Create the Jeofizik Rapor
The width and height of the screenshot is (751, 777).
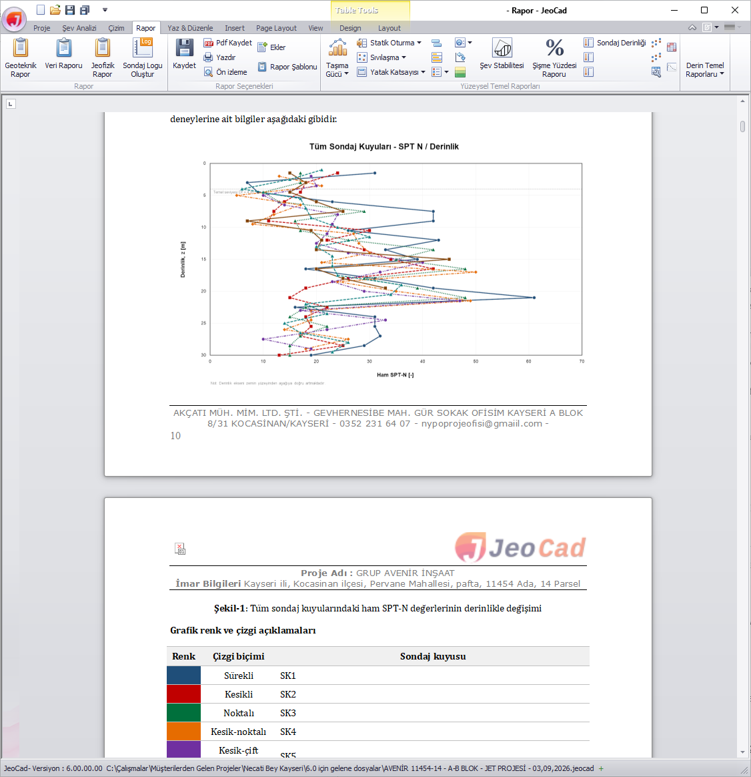coord(103,58)
